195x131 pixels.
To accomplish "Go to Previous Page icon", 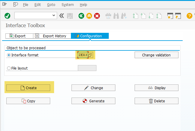I will coord(143,16).
